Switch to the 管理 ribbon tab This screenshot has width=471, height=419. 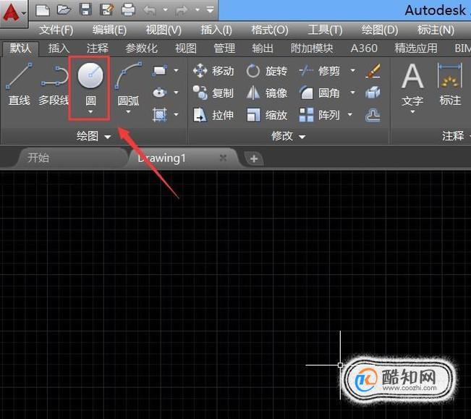pyautogui.click(x=224, y=48)
